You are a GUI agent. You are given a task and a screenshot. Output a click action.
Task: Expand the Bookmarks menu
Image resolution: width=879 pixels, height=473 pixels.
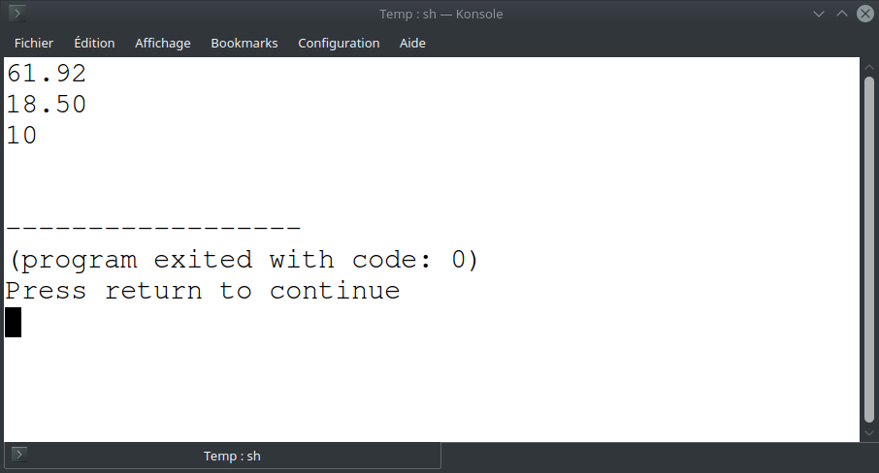pos(244,43)
